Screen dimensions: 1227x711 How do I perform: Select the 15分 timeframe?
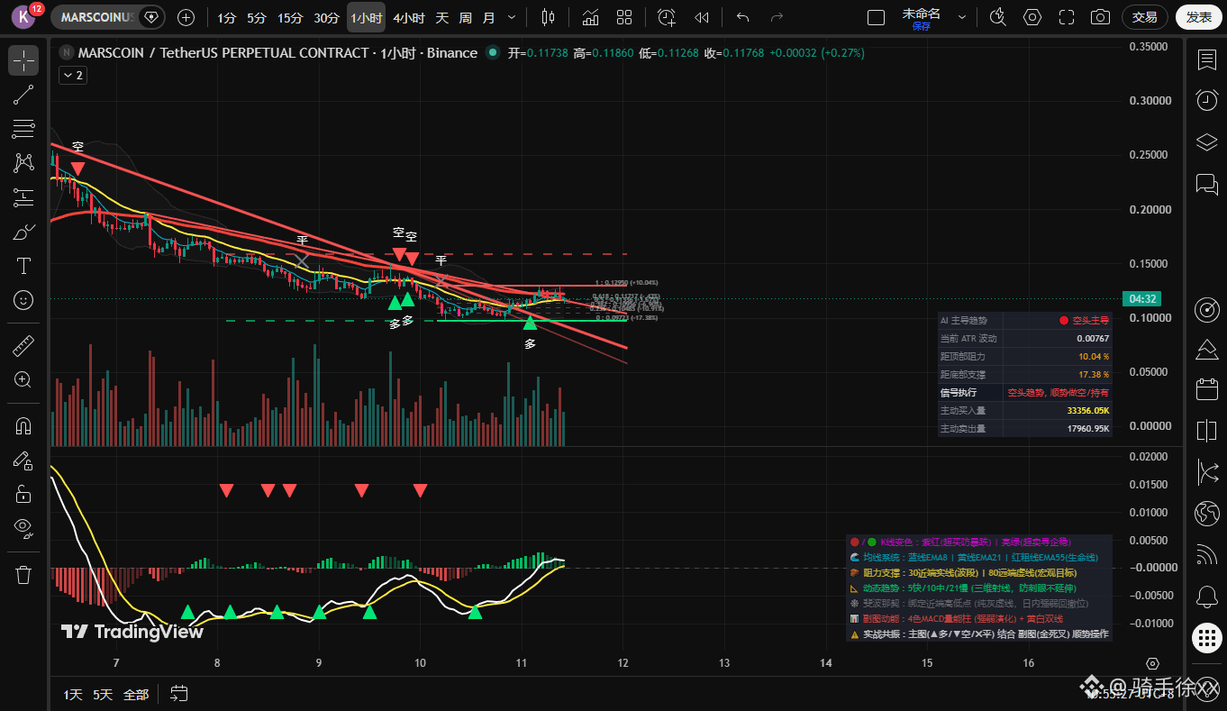click(x=290, y=17)
